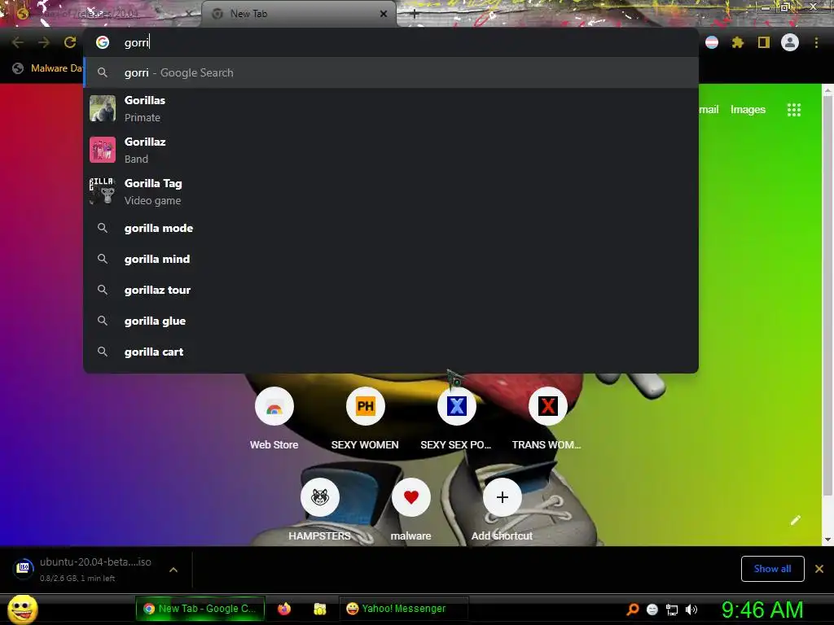
Task: Select the 'gorilla cart' suggestion
Action: 391,352
